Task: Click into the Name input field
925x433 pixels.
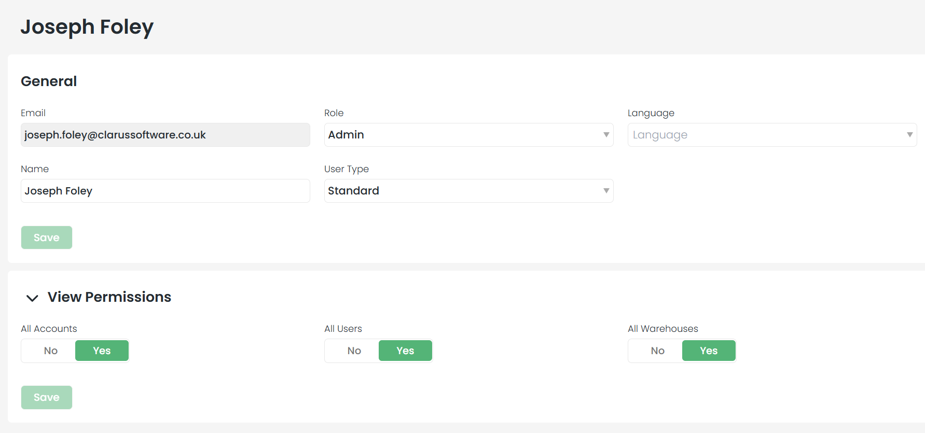Action: [x=165, y=191]
